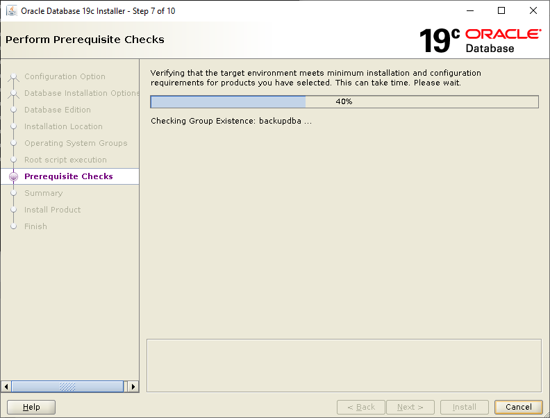Select Install Product step

point(53,210)
